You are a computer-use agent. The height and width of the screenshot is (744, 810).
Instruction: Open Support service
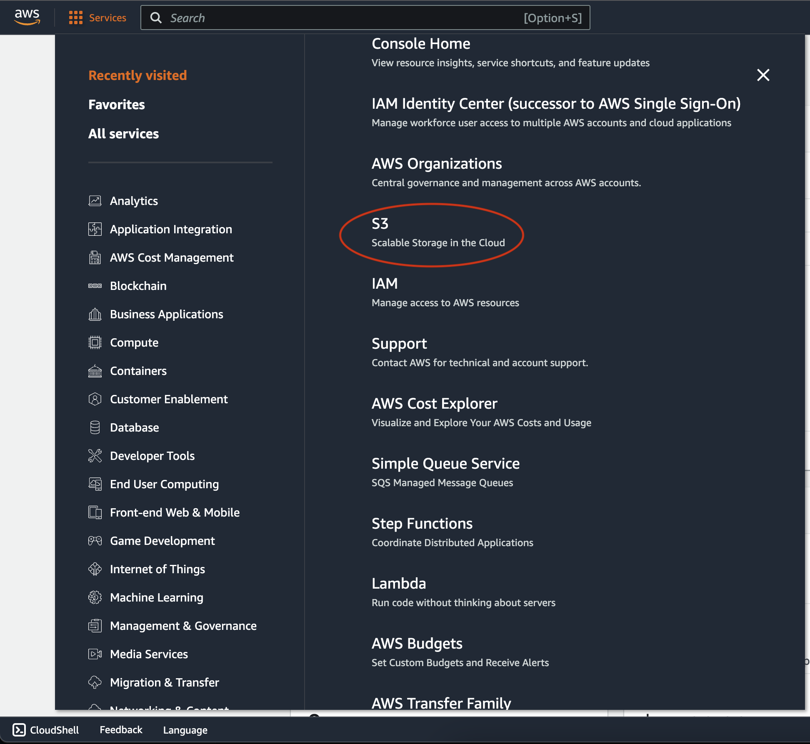pos(399,344)
